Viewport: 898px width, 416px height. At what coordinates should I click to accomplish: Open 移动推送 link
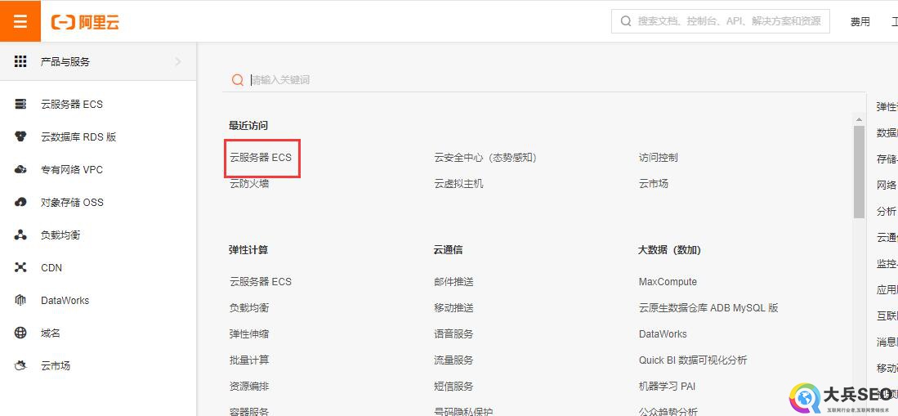point(453,307)
